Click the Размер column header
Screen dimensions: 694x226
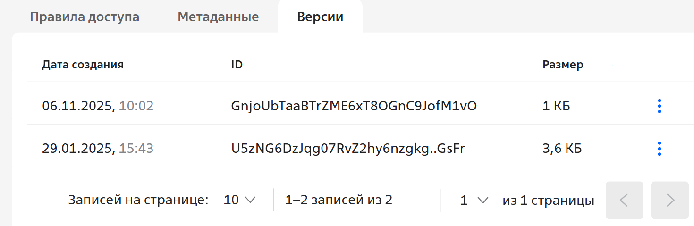[563, 65]
